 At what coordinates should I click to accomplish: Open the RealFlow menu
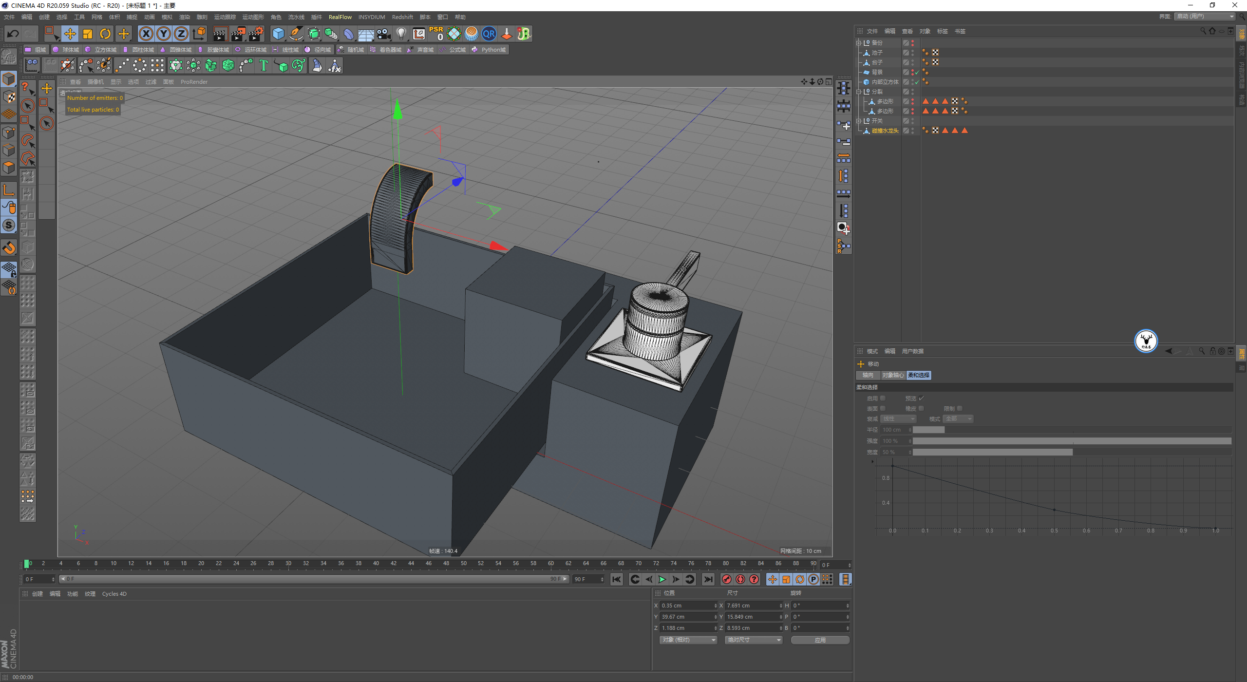pos(340,17)
